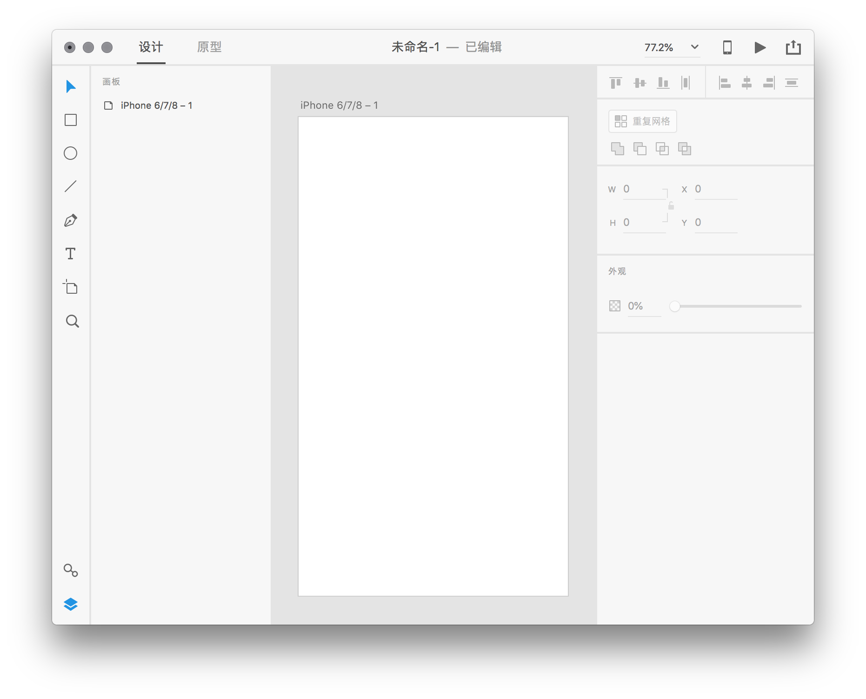Click the H height input field
Screen dimensions: 866x699
[645, 223]
